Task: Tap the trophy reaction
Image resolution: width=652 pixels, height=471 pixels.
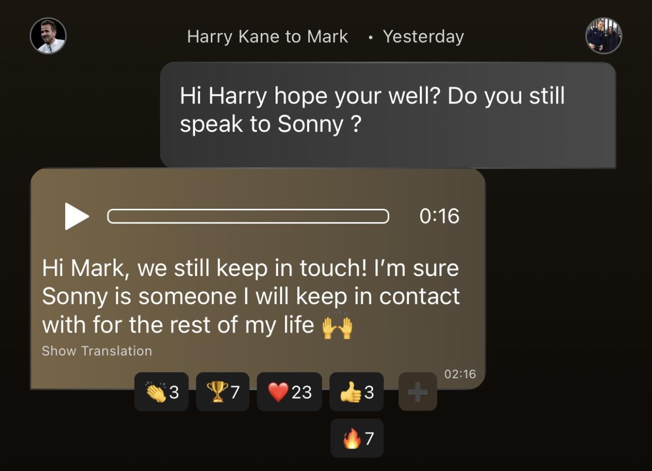Action: (223, 392)
